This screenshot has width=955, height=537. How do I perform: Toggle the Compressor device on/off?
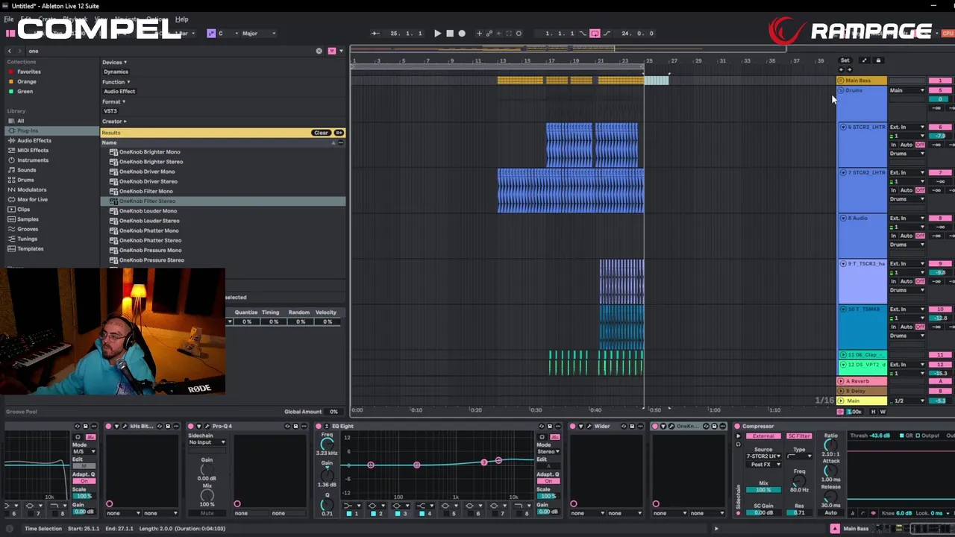pos(737,427)
